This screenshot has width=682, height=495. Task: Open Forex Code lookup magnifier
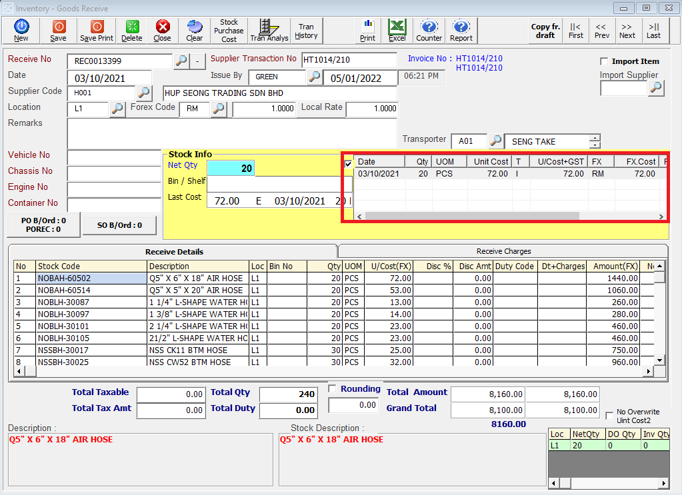[219, 109]
